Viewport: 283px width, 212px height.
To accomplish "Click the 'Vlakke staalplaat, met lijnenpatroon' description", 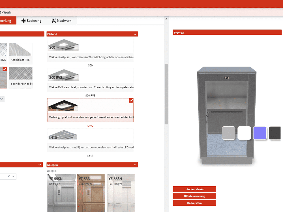I will tap(91, 148).
